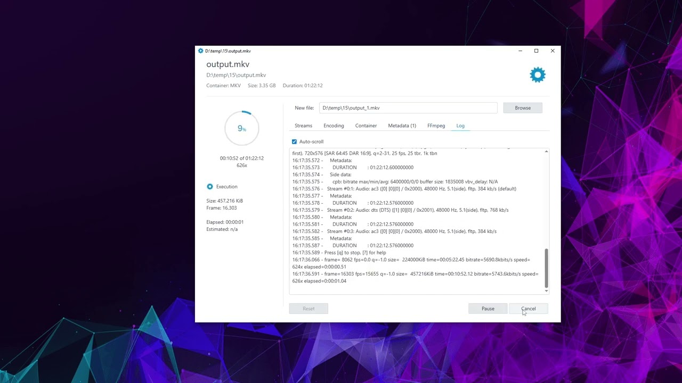Image resolution: width=682 pixels, height=383 pixels.
Task: Click the 'Container: MKV' info text
Action: point(223,86)
